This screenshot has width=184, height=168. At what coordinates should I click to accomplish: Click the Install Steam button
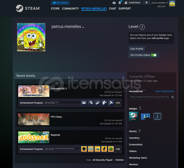coord(132,3)
